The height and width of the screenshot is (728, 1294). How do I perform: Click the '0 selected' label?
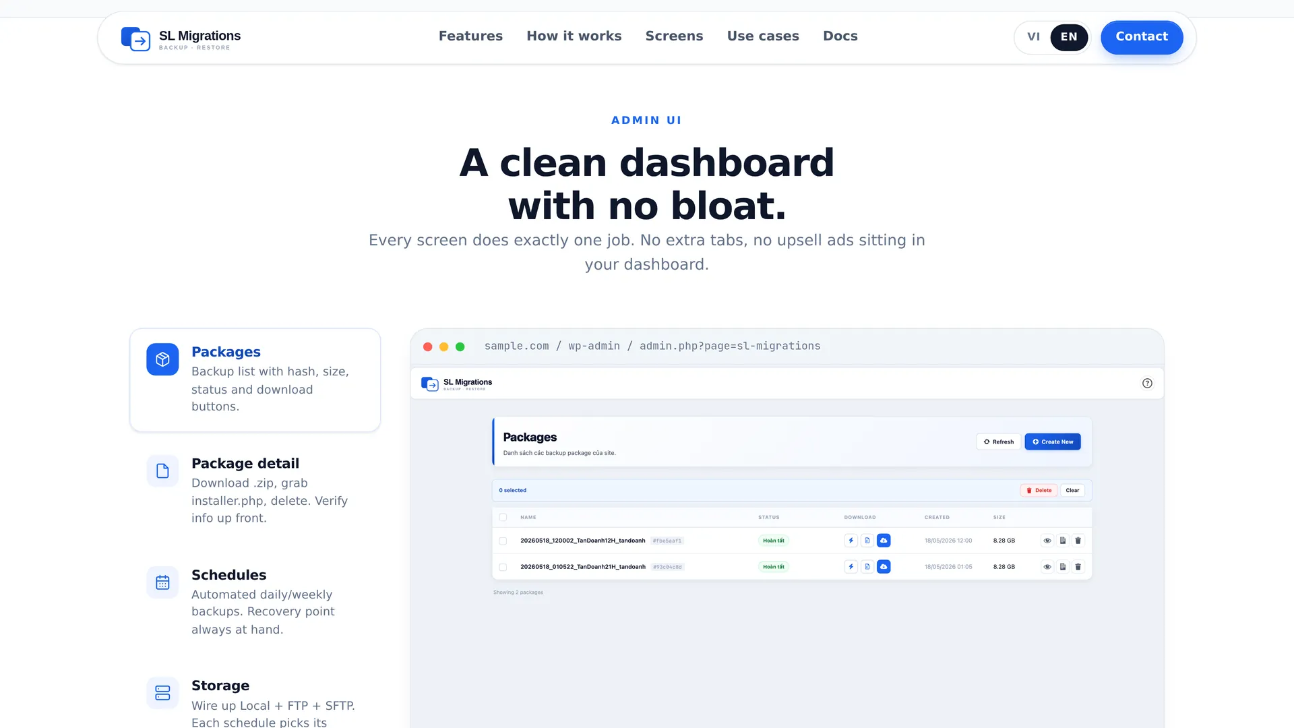tap(513, 491)
